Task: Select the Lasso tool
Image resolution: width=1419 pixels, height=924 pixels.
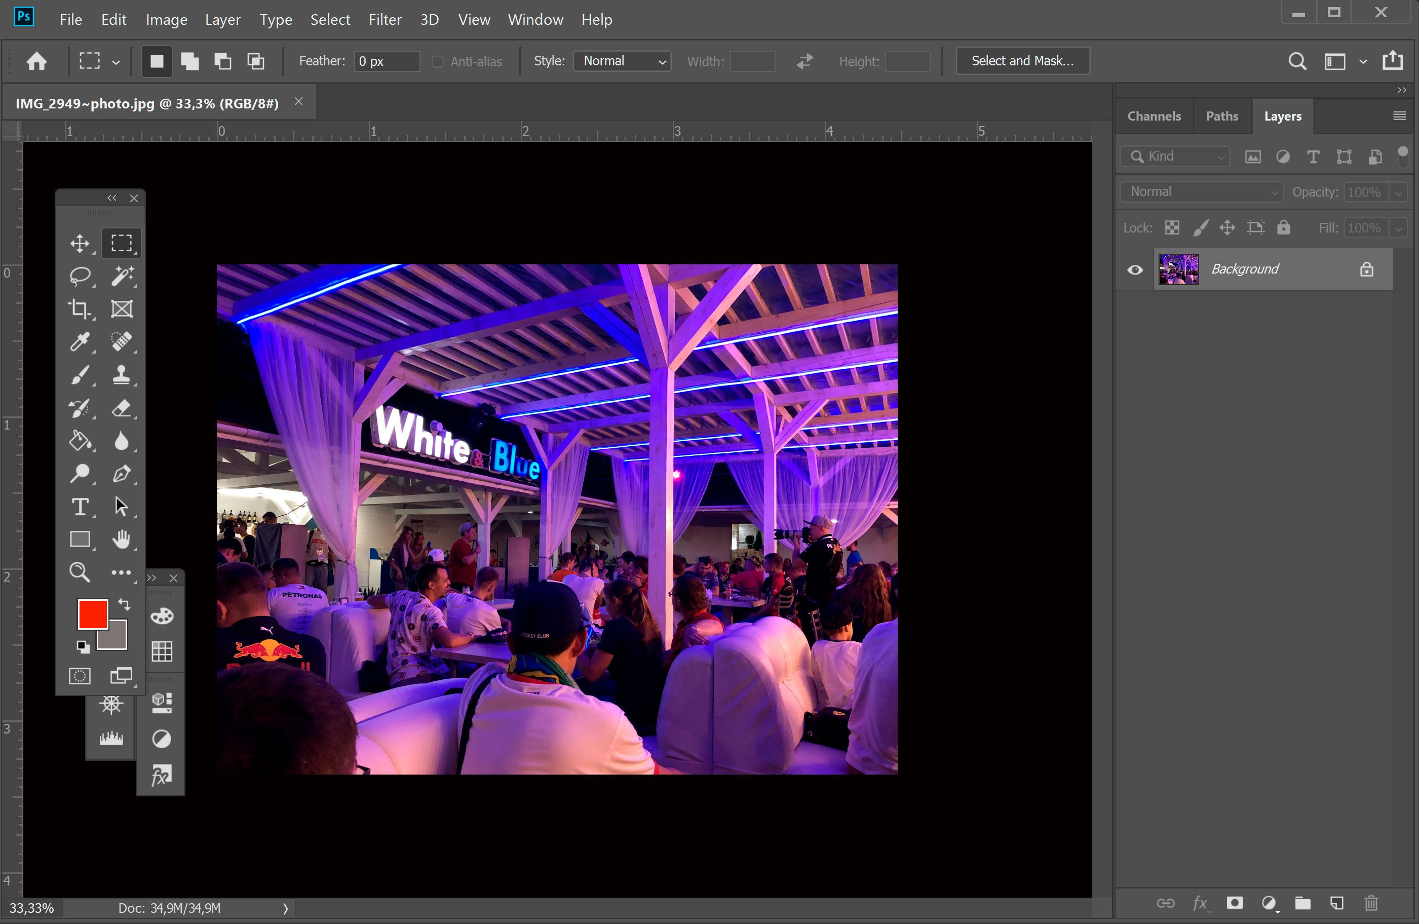Action: coord(81,275)
